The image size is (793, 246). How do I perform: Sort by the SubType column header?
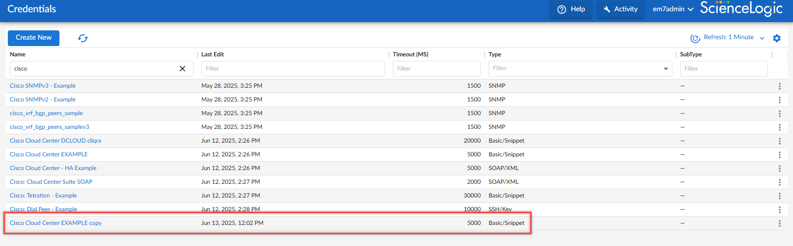point(691,54)
